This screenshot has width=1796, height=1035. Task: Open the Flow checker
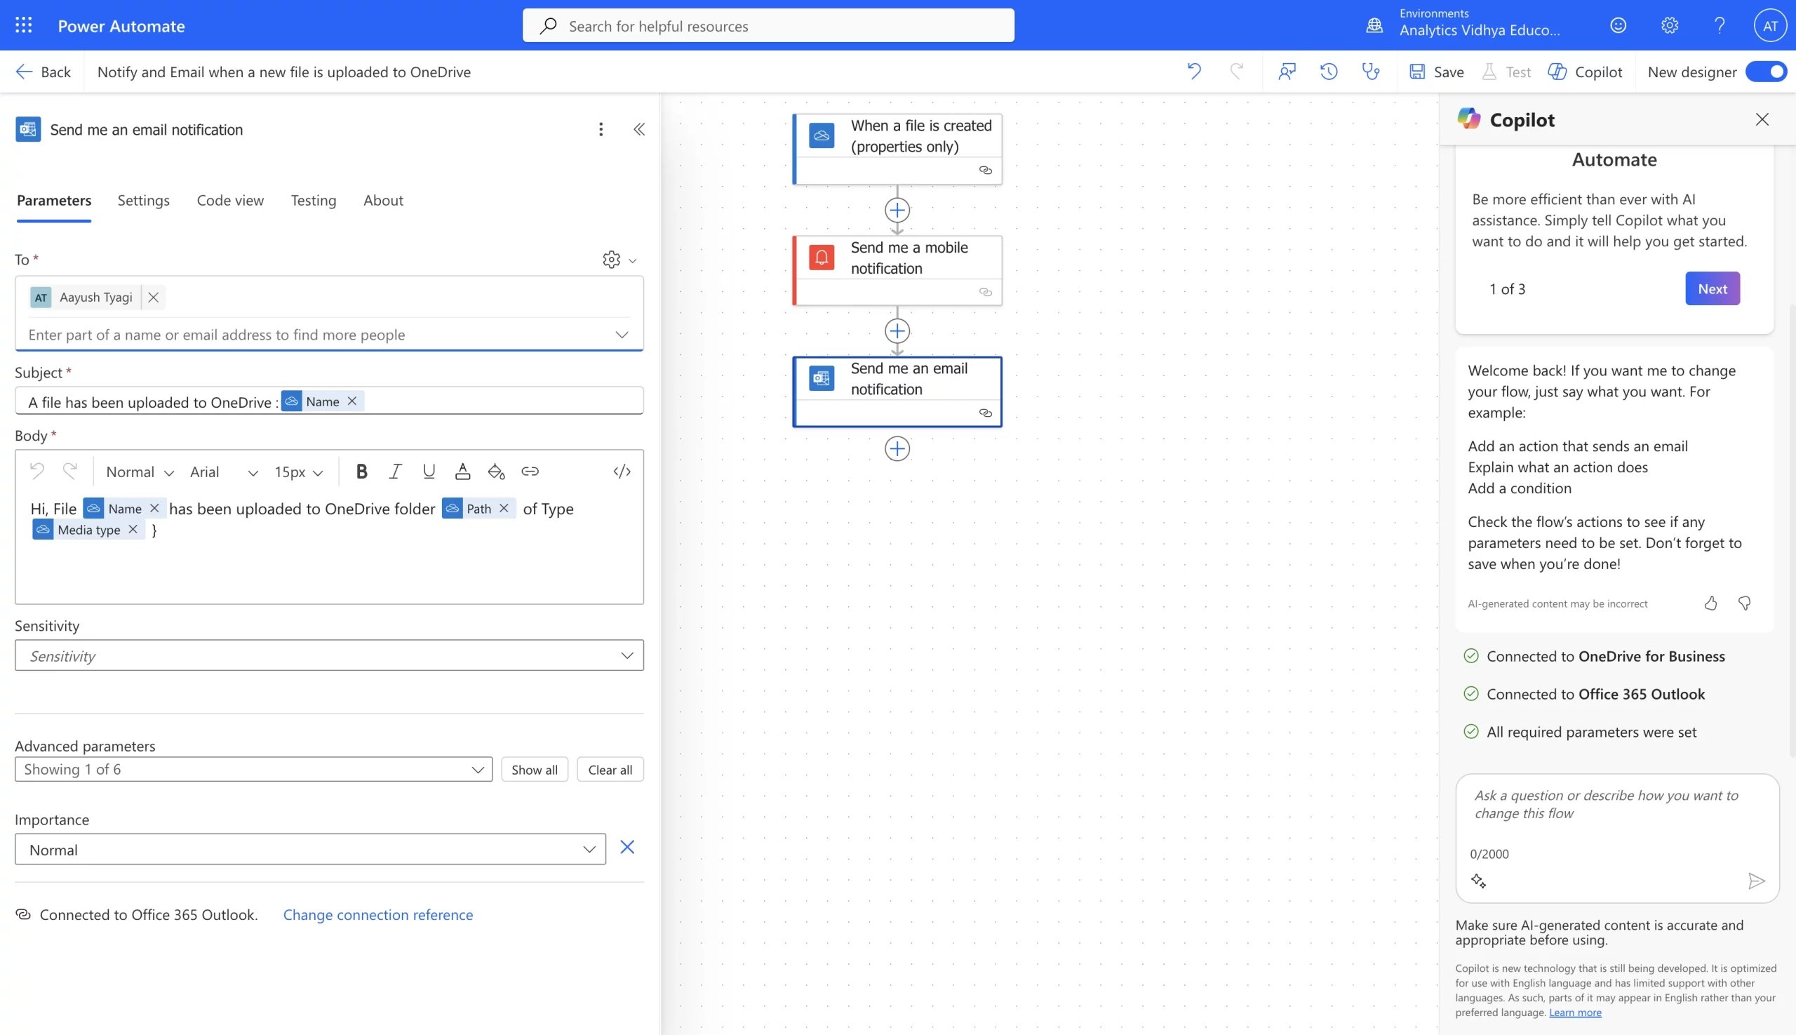pyautogui.click(x=1370, y=71)
